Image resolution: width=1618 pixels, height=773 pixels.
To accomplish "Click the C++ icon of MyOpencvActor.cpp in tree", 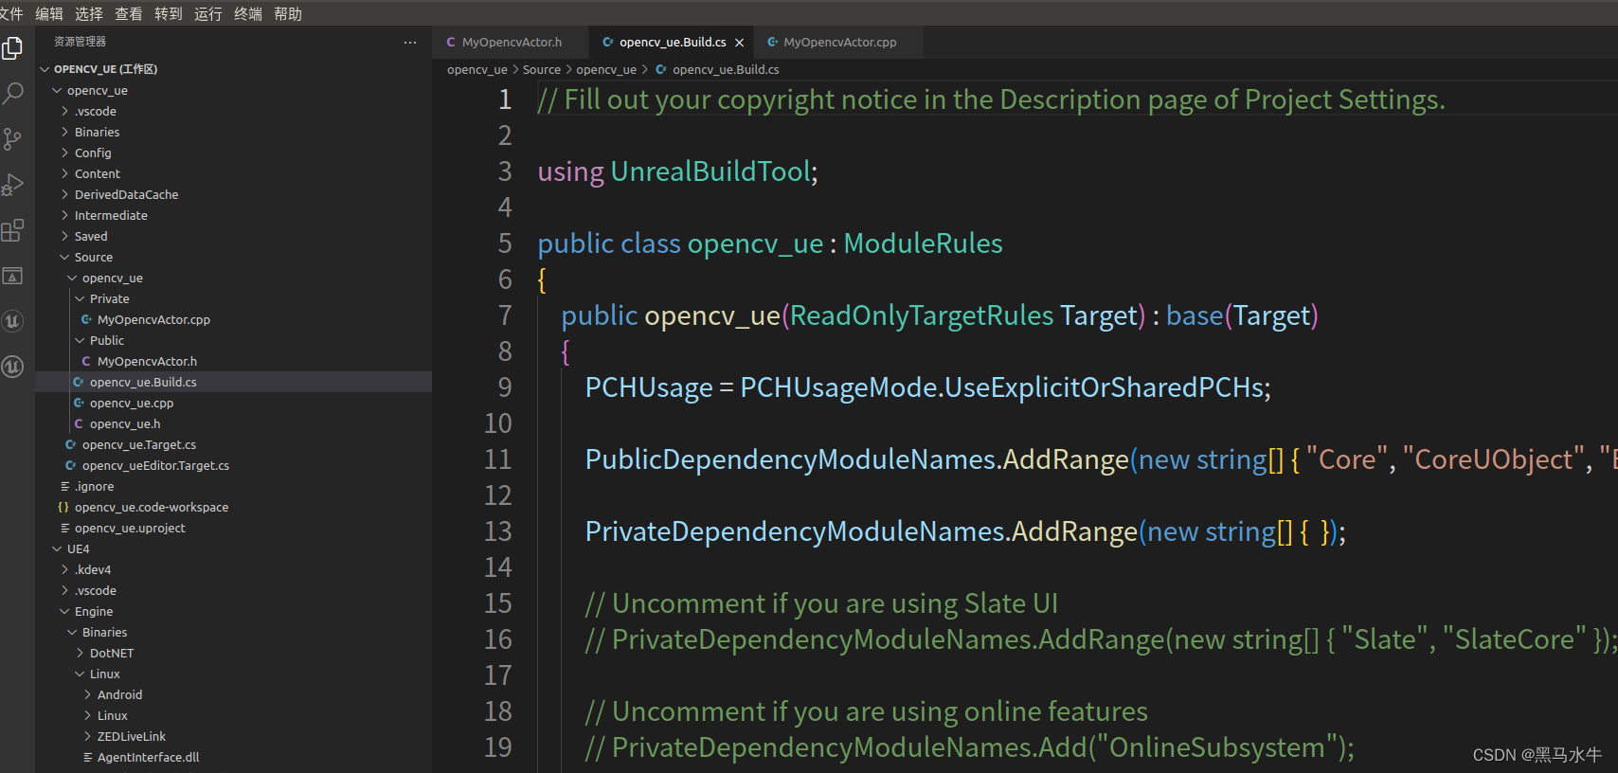I will 86,319.
